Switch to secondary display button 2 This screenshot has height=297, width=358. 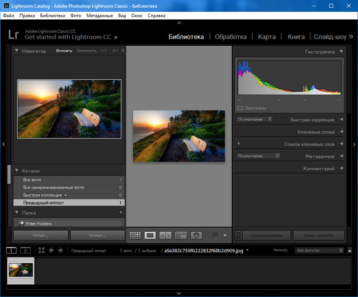coord(25,251)
